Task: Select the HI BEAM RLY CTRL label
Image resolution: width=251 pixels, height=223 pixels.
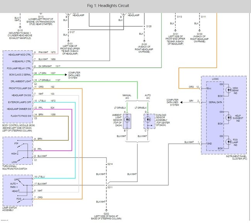Action: coord(22,61)
